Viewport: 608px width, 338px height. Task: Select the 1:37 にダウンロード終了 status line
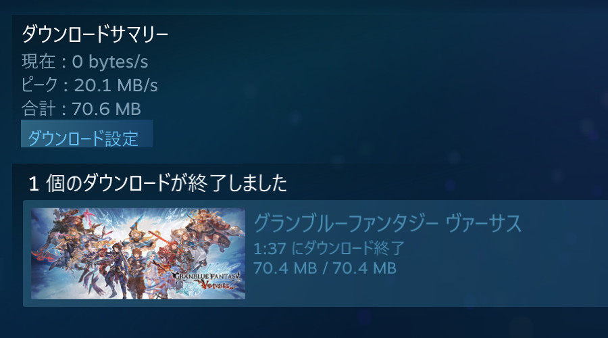coord(329,248)
